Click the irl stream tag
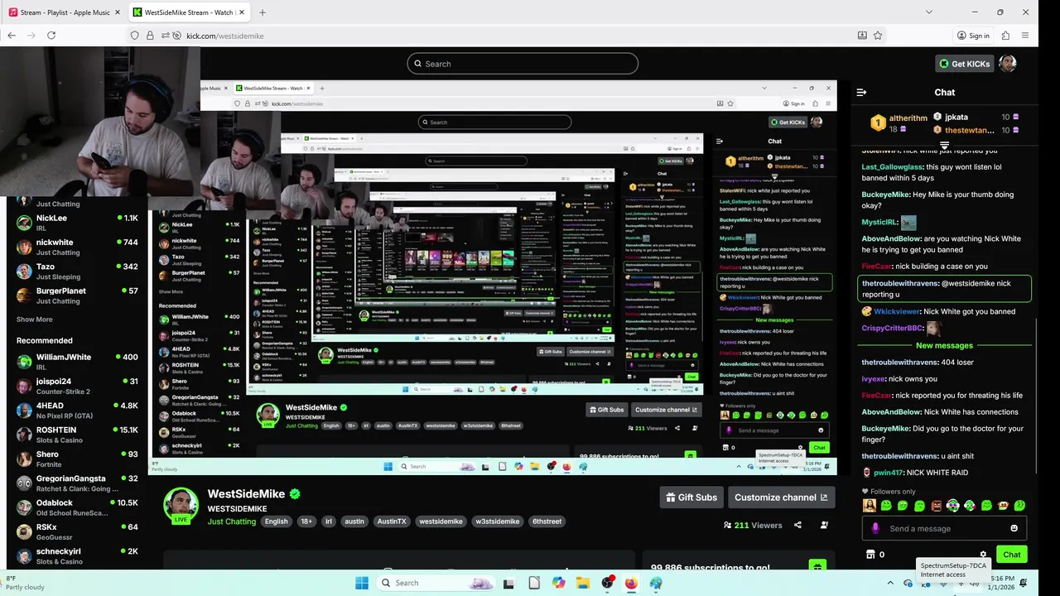The height and width of the screenshot is (596, 1060). coord(329,521)
